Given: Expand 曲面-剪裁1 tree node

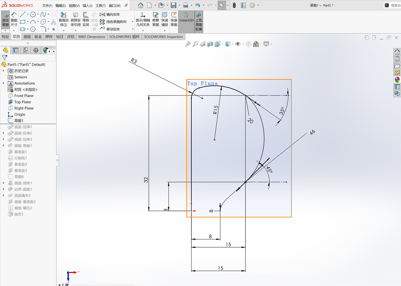Looking at the screenshot, I should pos(3,146).
